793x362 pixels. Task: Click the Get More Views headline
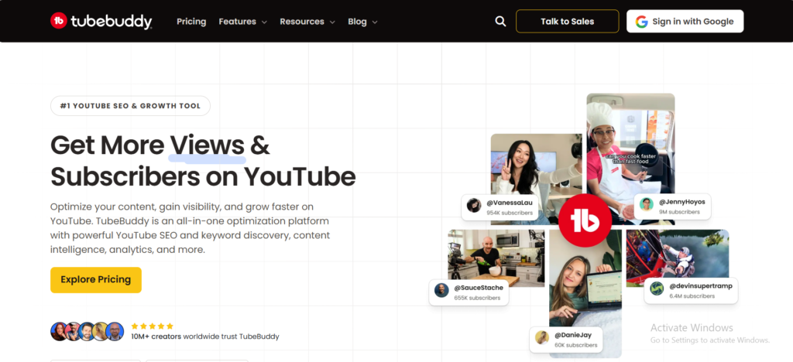point(203,161)
